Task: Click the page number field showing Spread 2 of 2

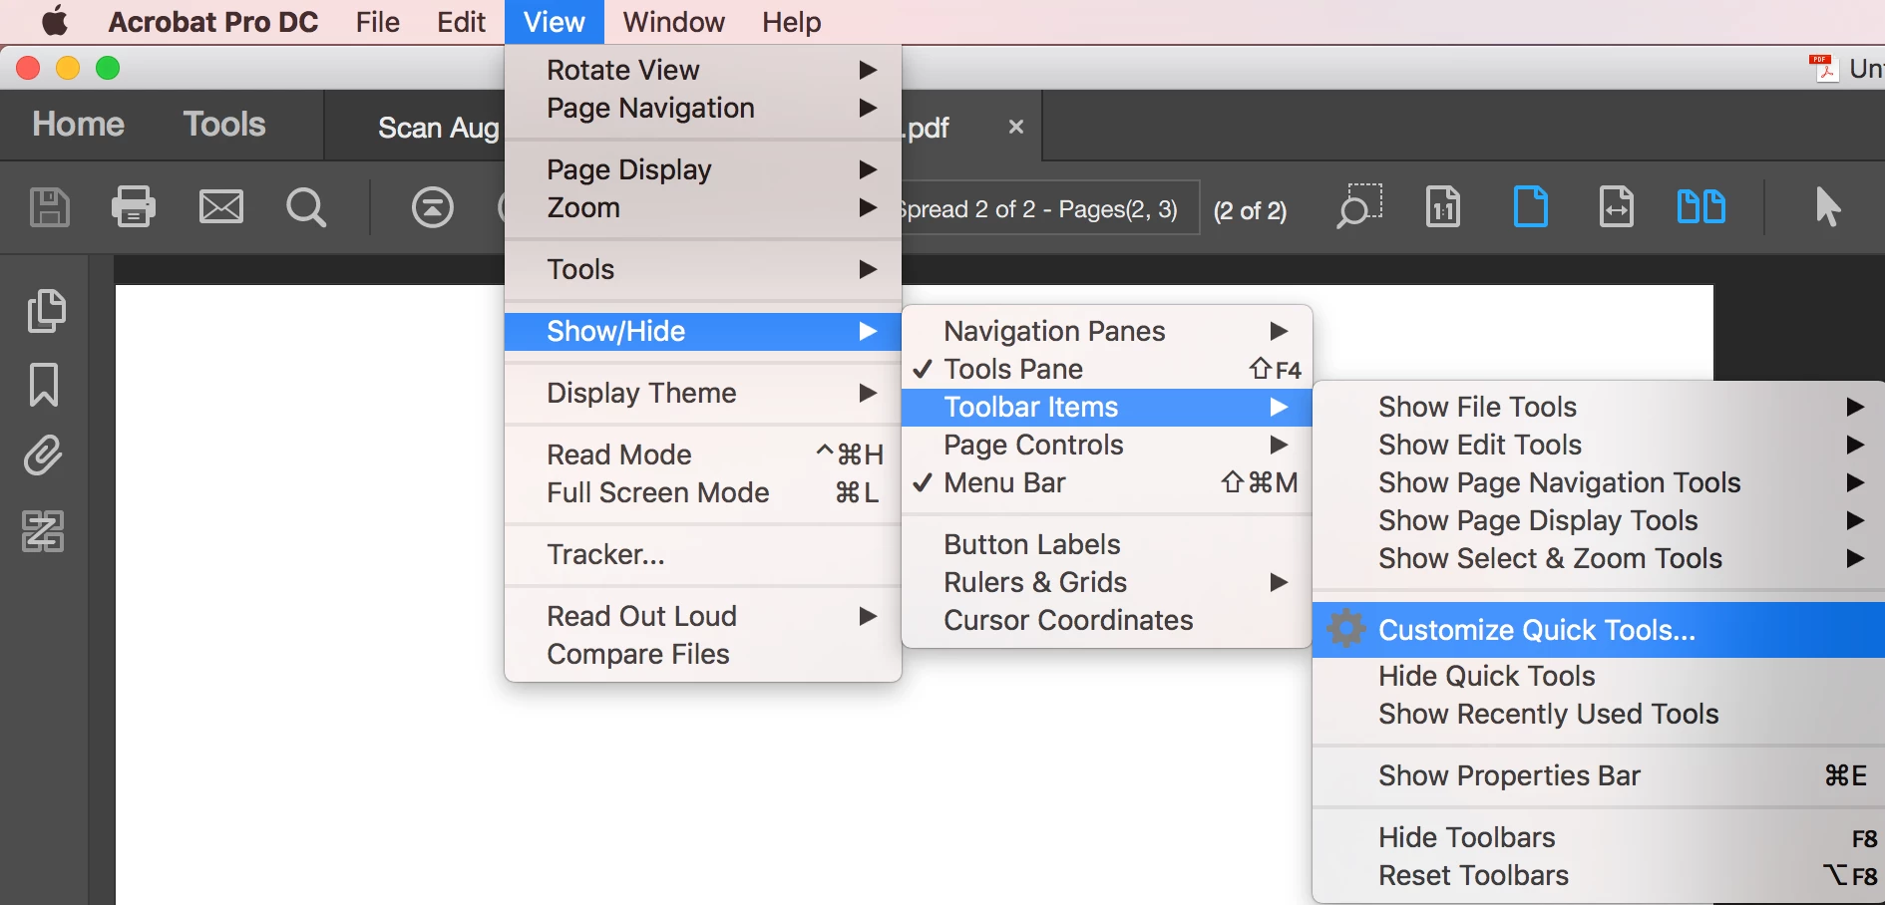Action: coord(1049,209)
